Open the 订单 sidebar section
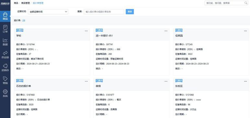The width and height of the screenshot is (250, 118). tap(5, 29)
